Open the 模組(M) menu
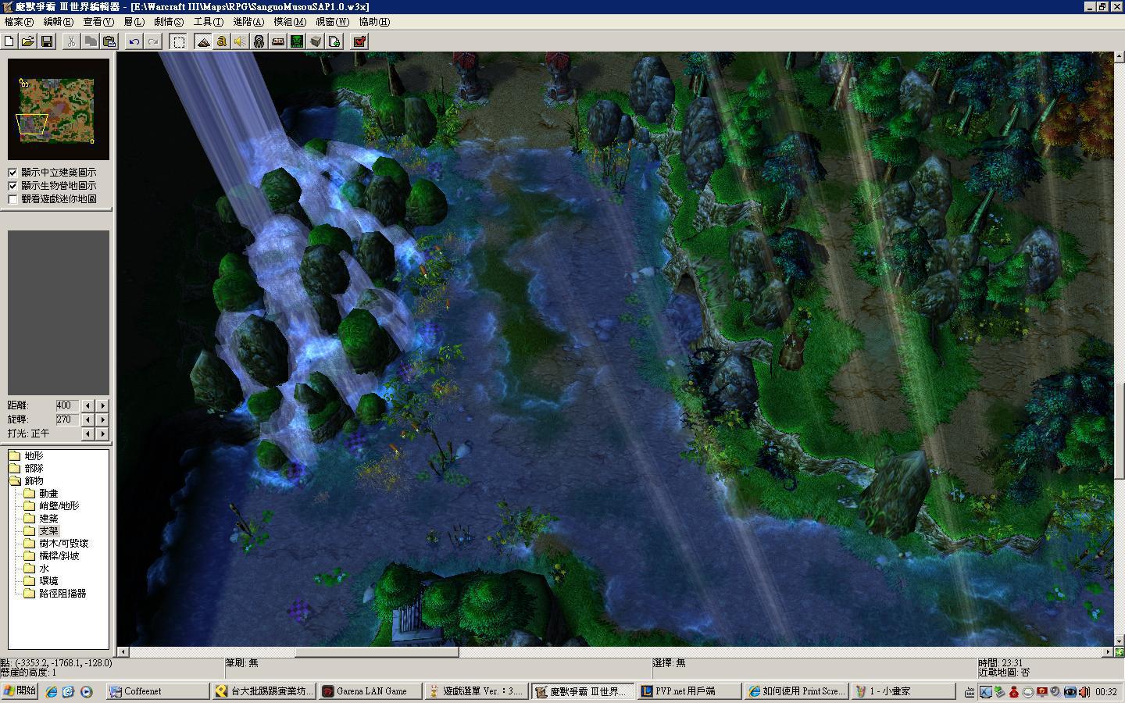Screen dimensions: 1125x703 (x=290, y=22)
